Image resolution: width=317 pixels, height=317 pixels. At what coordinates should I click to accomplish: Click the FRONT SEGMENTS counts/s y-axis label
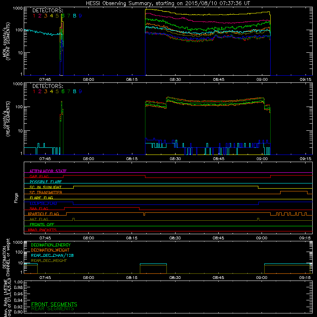[6, 41]
